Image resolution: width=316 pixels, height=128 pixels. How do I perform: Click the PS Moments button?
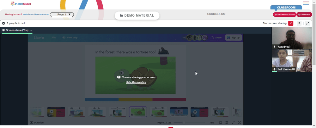pyautogui.click(x=304, y=14)
